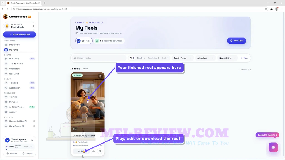Screen dimensions: 285x160
Task: Click the logout icon beside Yogesh Agarwal
Action: (x=32, y=140)
